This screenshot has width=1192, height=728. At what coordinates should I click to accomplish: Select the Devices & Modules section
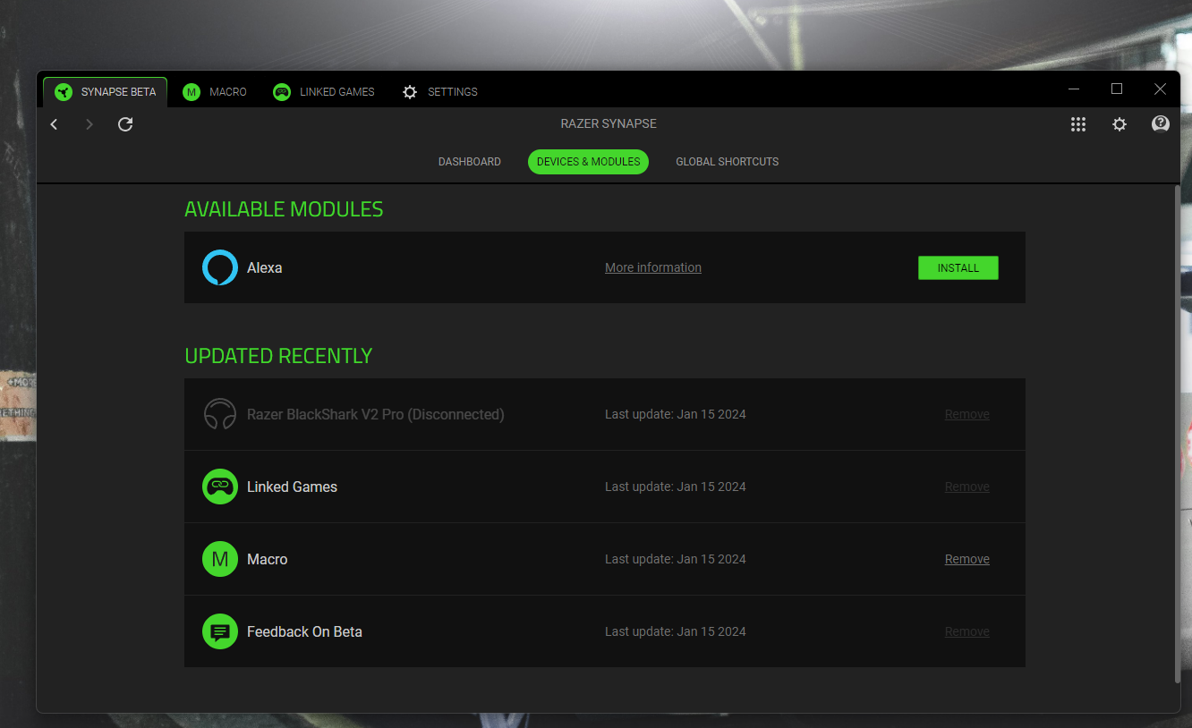coord(589,162)
